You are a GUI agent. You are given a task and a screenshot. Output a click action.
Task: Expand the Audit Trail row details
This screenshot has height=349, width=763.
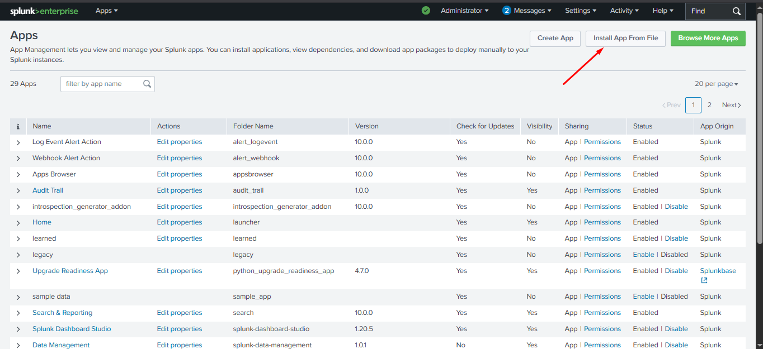tap(17, 190)
